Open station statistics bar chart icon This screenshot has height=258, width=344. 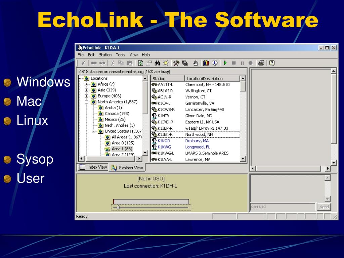206,63
